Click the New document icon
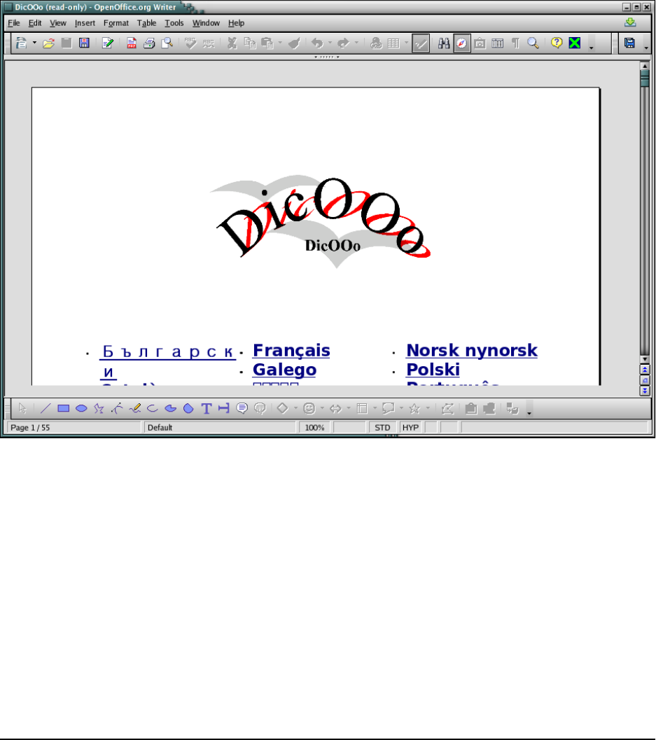The image size is (656, 740). click(21, 43)
